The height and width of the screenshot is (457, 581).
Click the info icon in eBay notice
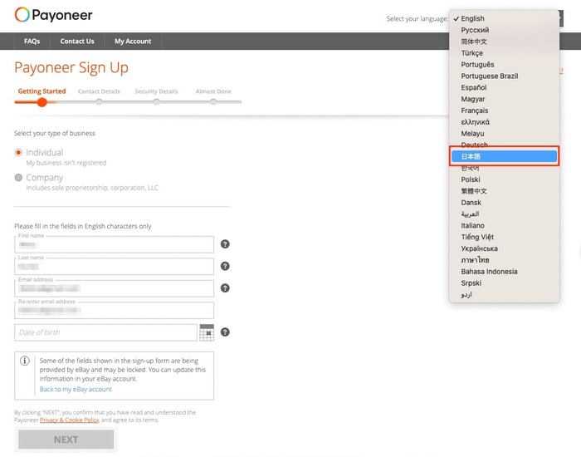click(x=25, y=361)
